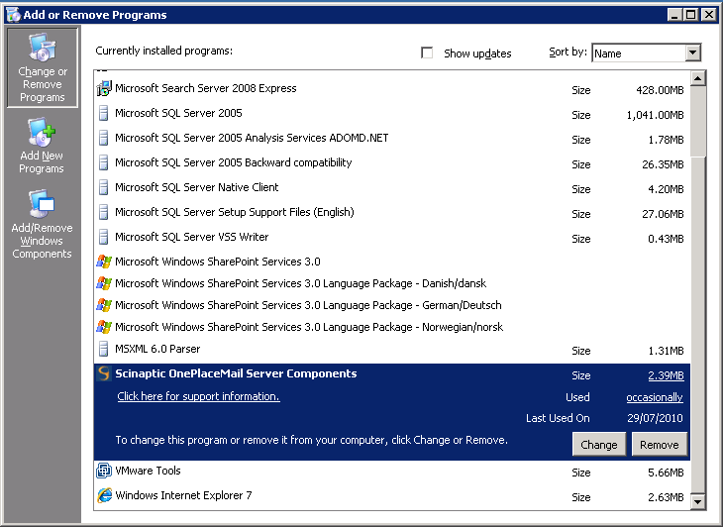723x527 pixels.
Task: Click the Microsoft SQL Server VSS Writer icon
Action: click(x=104, y=237)
